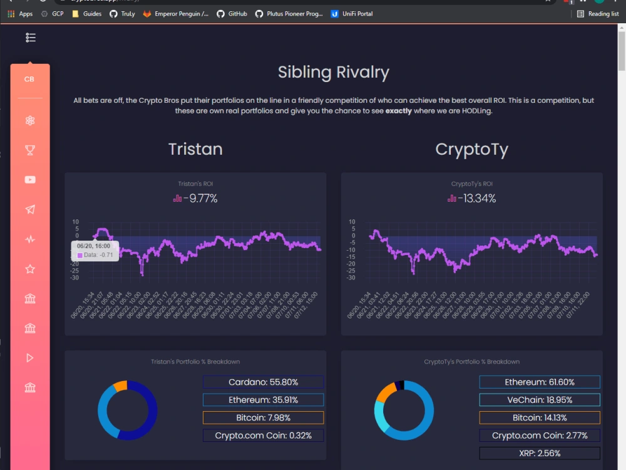Image resolution: width=626 pixels, height=470 pixels.
Task: Open the Truly GitHub bookmark
Action: click(122, 14)
